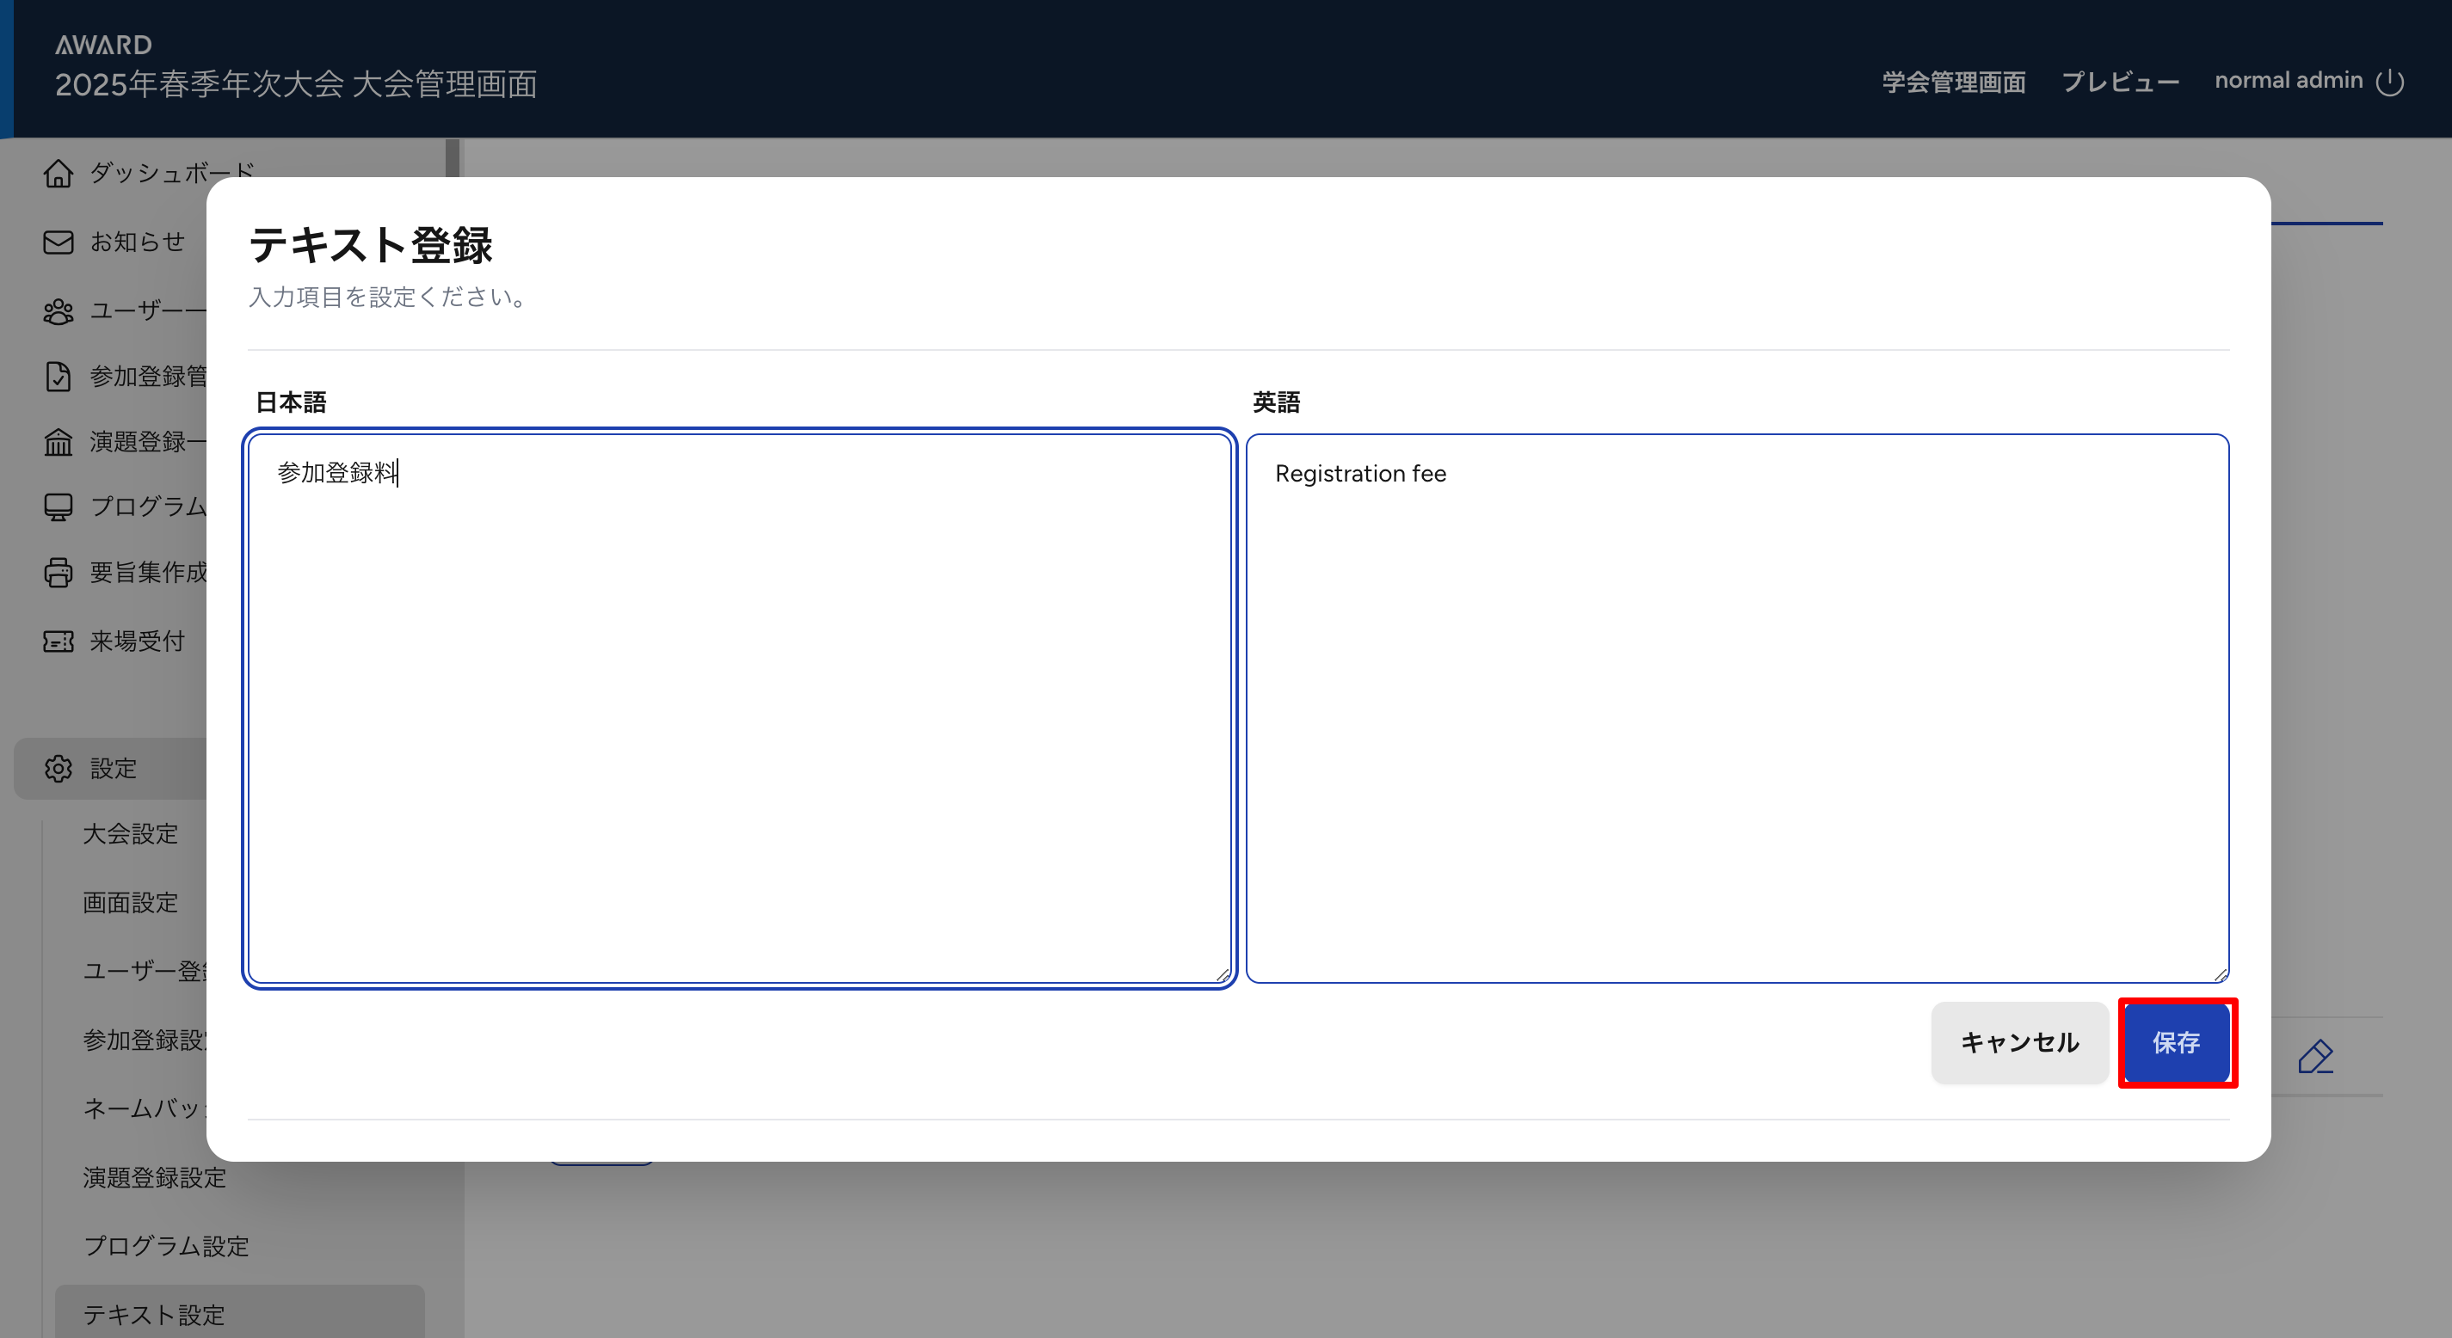2452x1338 pixels.
Task: Click the Dashboard home icon
Action: (x=58, y=173)
